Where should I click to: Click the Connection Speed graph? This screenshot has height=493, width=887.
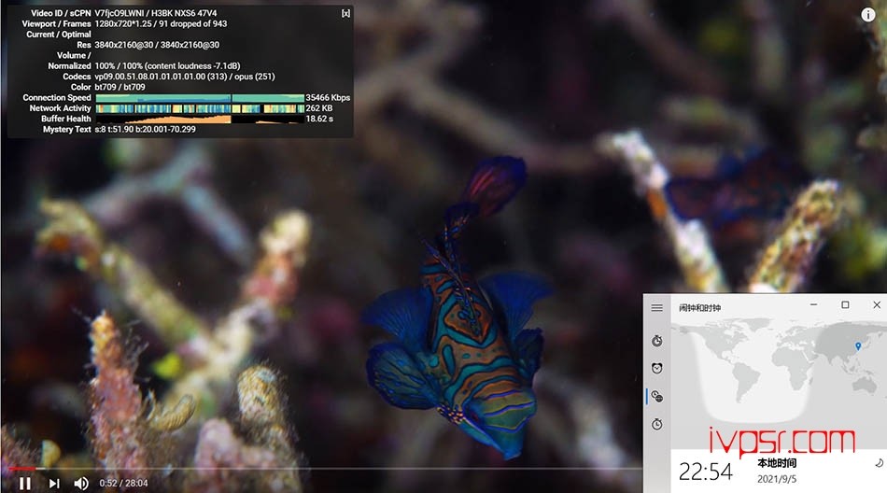(200, 98)
